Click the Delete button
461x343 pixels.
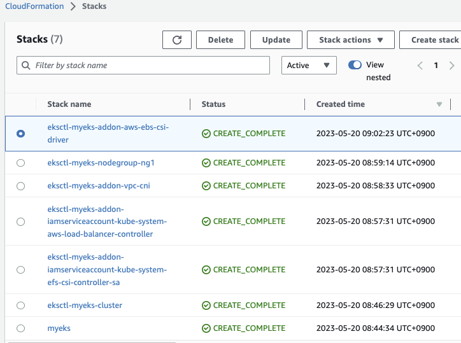click(x=220, y=39)
